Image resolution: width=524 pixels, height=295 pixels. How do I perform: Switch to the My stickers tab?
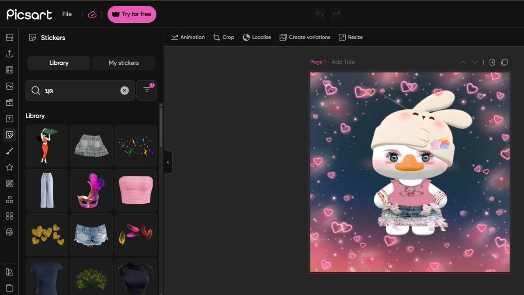(x=124, y=63)
